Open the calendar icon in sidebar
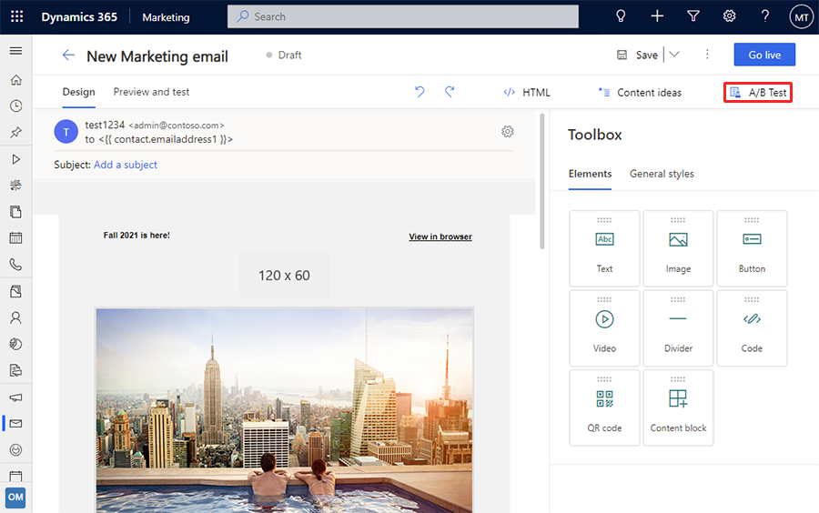Image resolution: width=819 pixels, height=513 pixels. [x=15, y=238]
